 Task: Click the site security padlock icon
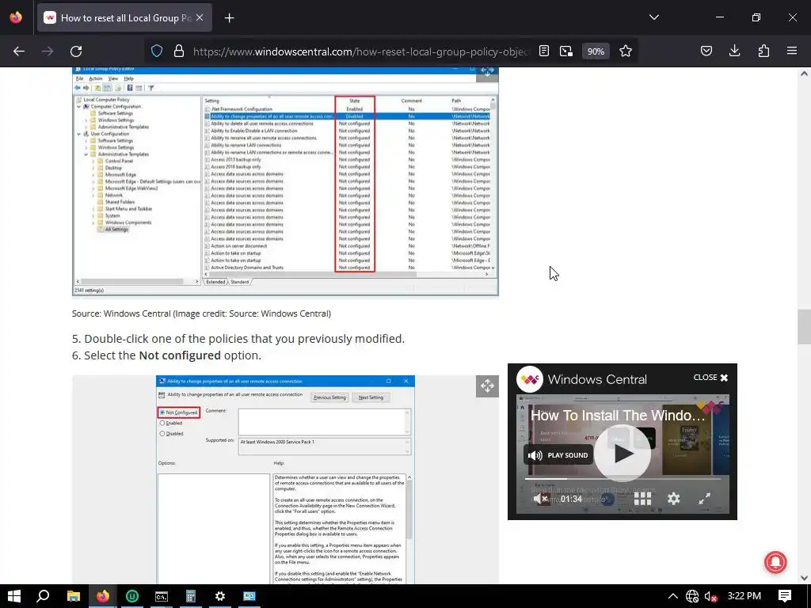click(x=179, y=51)
